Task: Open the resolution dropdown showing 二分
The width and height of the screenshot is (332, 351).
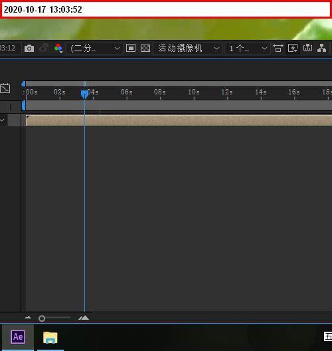Action: [x=95, y=49]
